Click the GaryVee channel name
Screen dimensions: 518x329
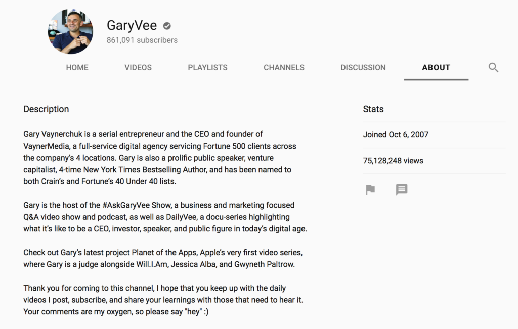click(132, 25)
